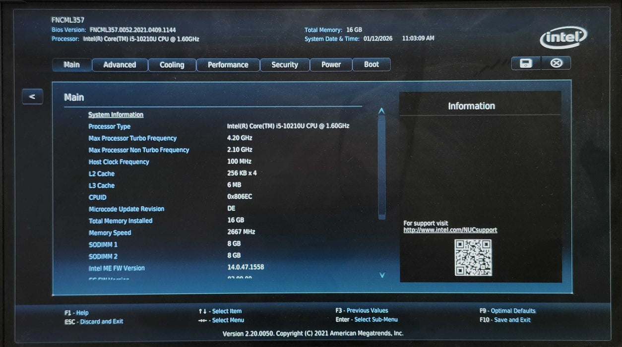The height and width of the screenshot is (347, 622).
Task: Click the system time 11:03:09 AM
Action: click(418, 38)
